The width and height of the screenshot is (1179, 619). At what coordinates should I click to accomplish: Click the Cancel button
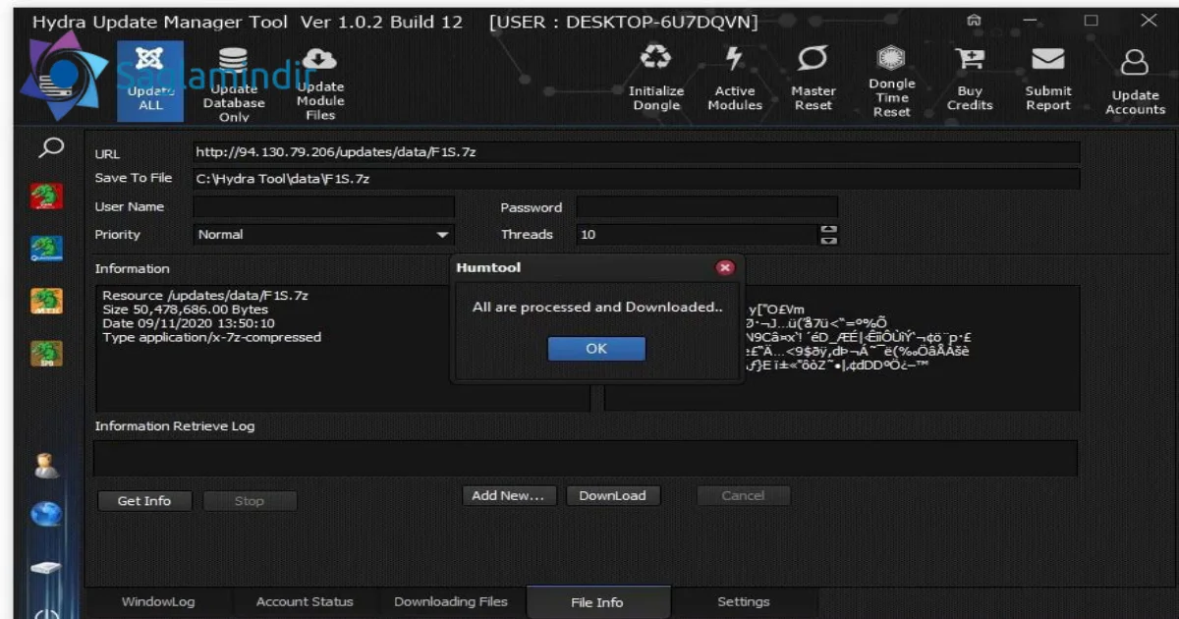click(743, 496)
